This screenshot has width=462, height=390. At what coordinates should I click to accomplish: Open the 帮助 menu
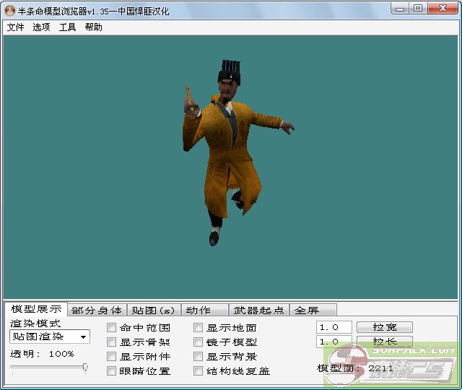click(x=93, y=27)
